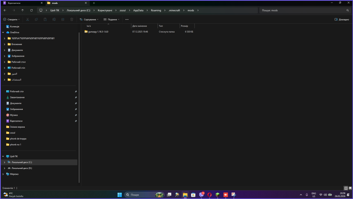Image resolution: width=353 pixels, height=199 pixels.
Task: Click the Share toolbar icon
Action: (63, 19)
